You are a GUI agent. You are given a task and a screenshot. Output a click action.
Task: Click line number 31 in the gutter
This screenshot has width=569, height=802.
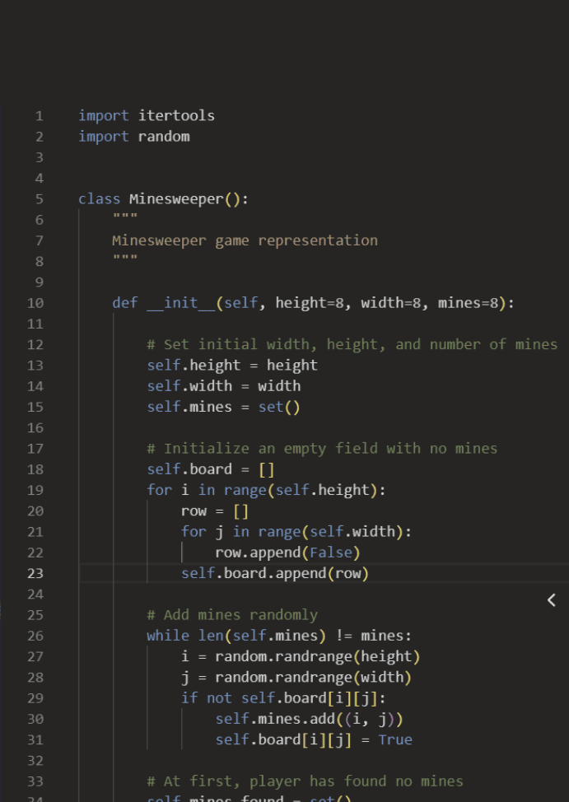point(35,740)
